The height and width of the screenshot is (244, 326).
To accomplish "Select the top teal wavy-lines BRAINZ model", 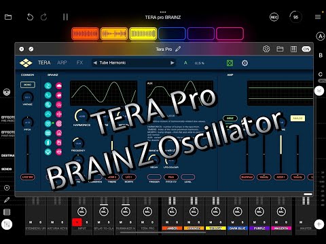I will pos(48,85).
